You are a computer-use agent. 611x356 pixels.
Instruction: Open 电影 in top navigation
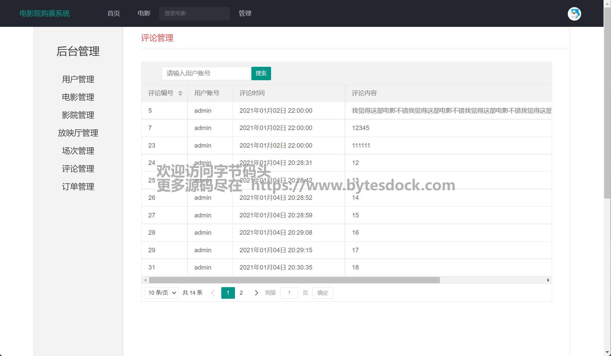[144, 13]
